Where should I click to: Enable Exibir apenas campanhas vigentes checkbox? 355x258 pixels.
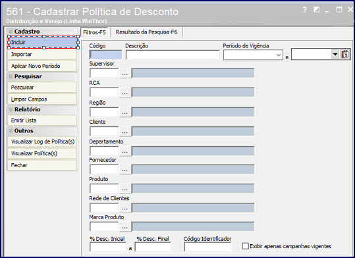pos(246,246)
